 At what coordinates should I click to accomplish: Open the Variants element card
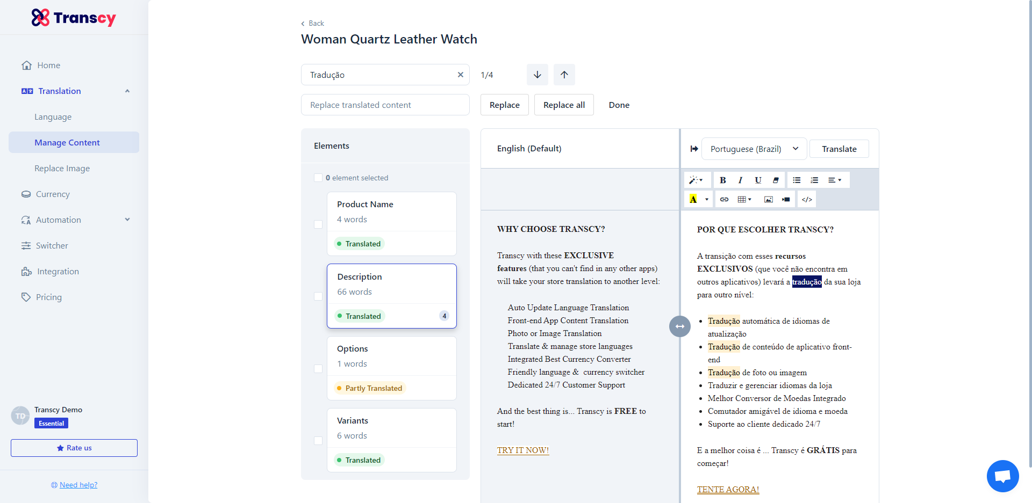click(392, 440)
